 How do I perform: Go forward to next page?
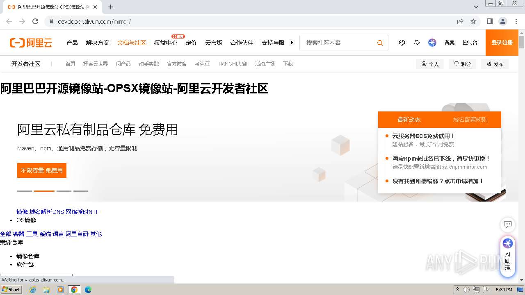[22, 21]
